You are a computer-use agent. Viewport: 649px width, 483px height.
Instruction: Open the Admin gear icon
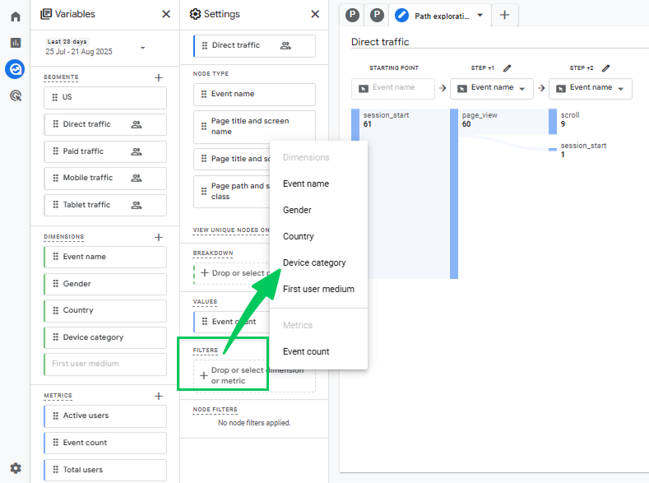click(x=16, y=468)
